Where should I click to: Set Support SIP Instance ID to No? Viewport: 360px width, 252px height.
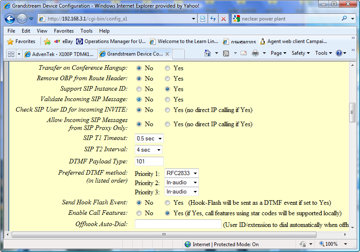[139, 89]
